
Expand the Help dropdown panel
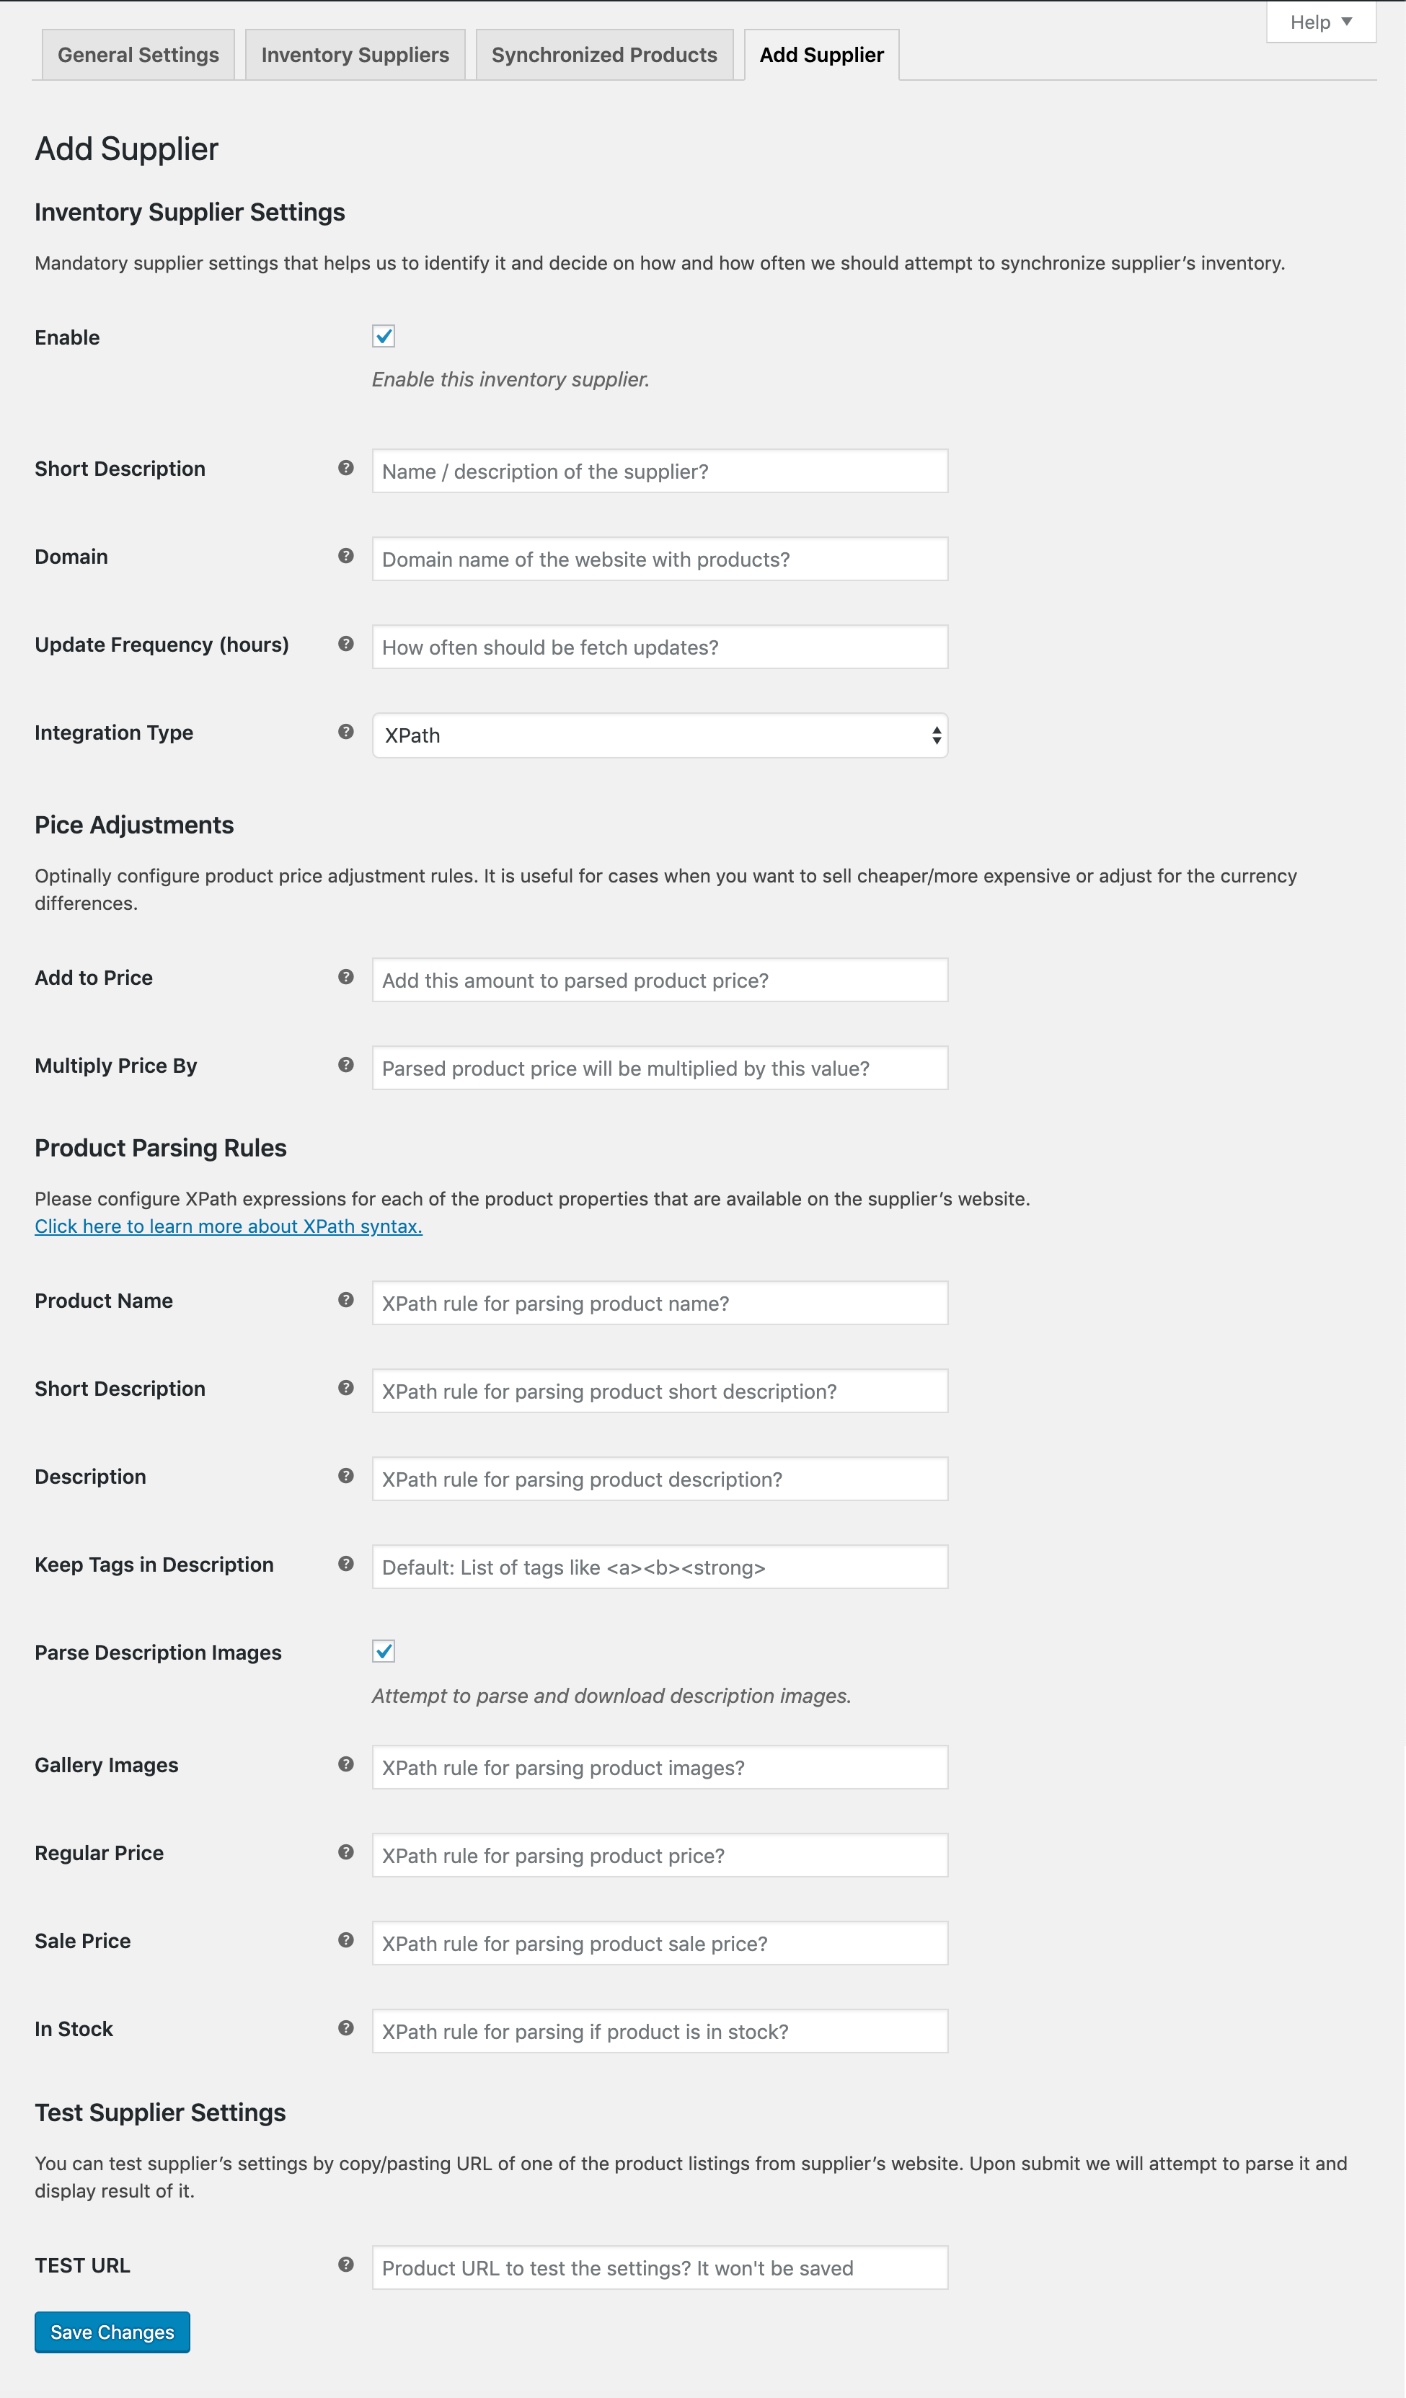click(1320, 22)
